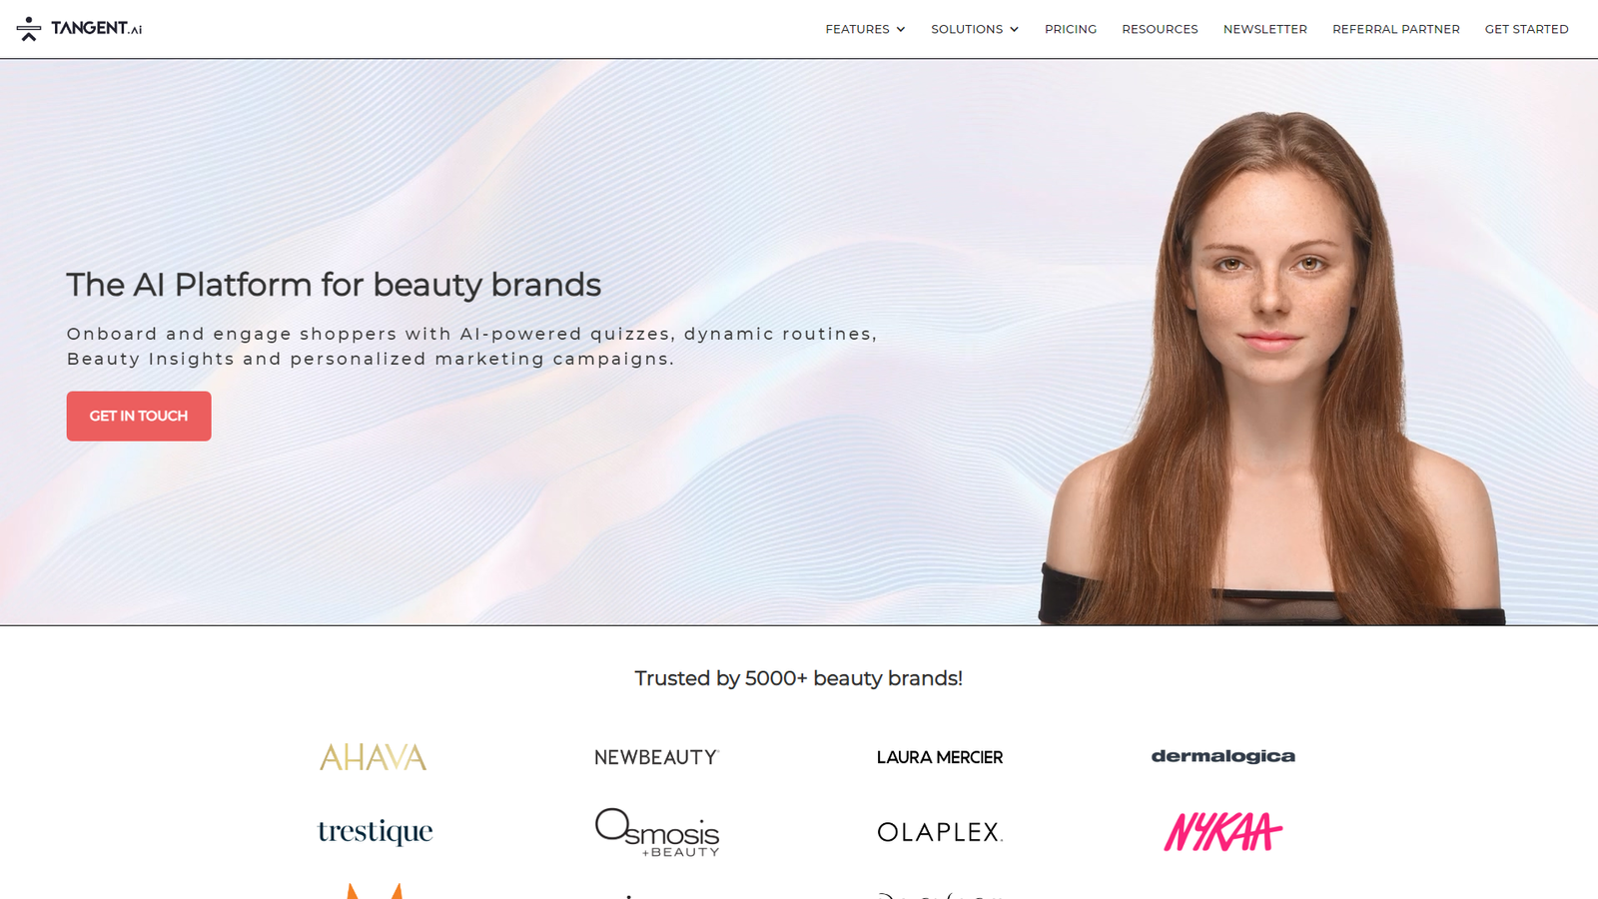Click the AHAVA brand logo
This screenshot has height=899, width=1598.
pos(373,757)
